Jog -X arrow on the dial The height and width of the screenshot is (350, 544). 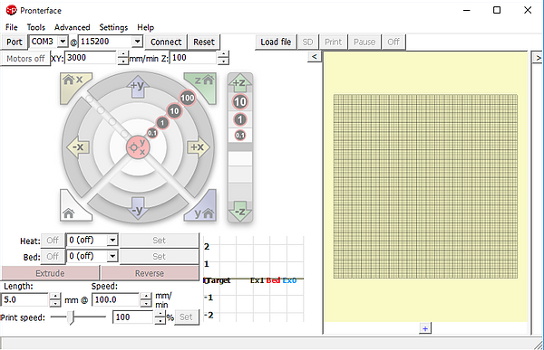pos(78,147)
